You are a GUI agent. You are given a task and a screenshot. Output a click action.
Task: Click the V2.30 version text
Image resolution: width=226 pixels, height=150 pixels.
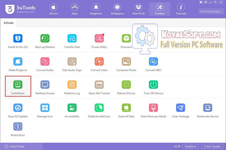click(x=177, y=147)
